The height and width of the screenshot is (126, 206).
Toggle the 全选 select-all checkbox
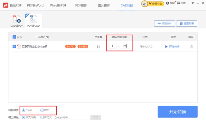click(x=14, y=37)
